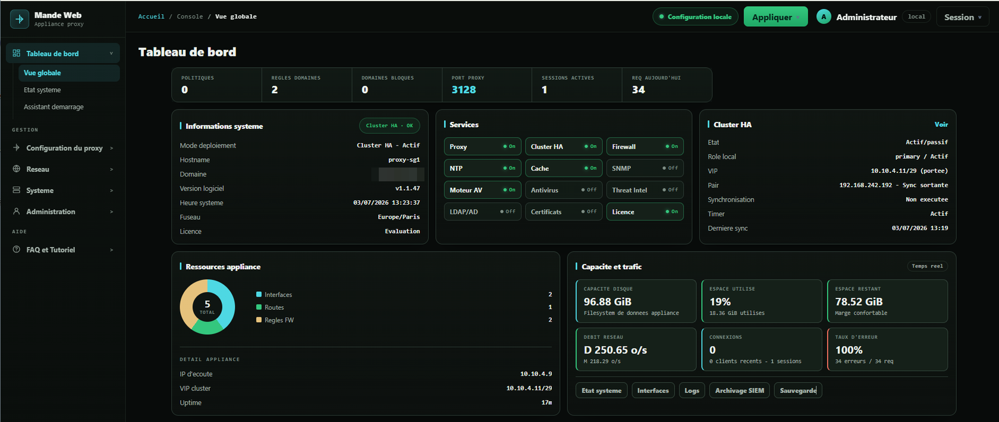The width and height of the screenshot is (999, 422).
Task: Click the Regles domaines count card
Action: click(x=307, y=84)
